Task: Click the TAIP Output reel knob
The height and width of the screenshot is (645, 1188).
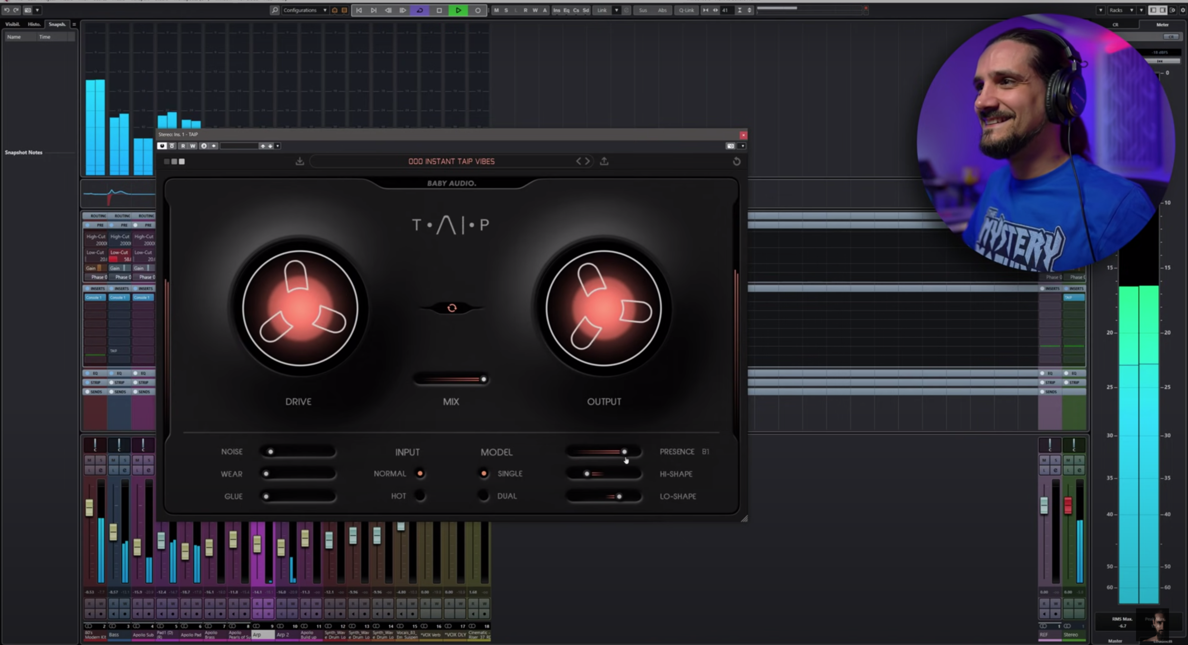Action: point(604,308)
